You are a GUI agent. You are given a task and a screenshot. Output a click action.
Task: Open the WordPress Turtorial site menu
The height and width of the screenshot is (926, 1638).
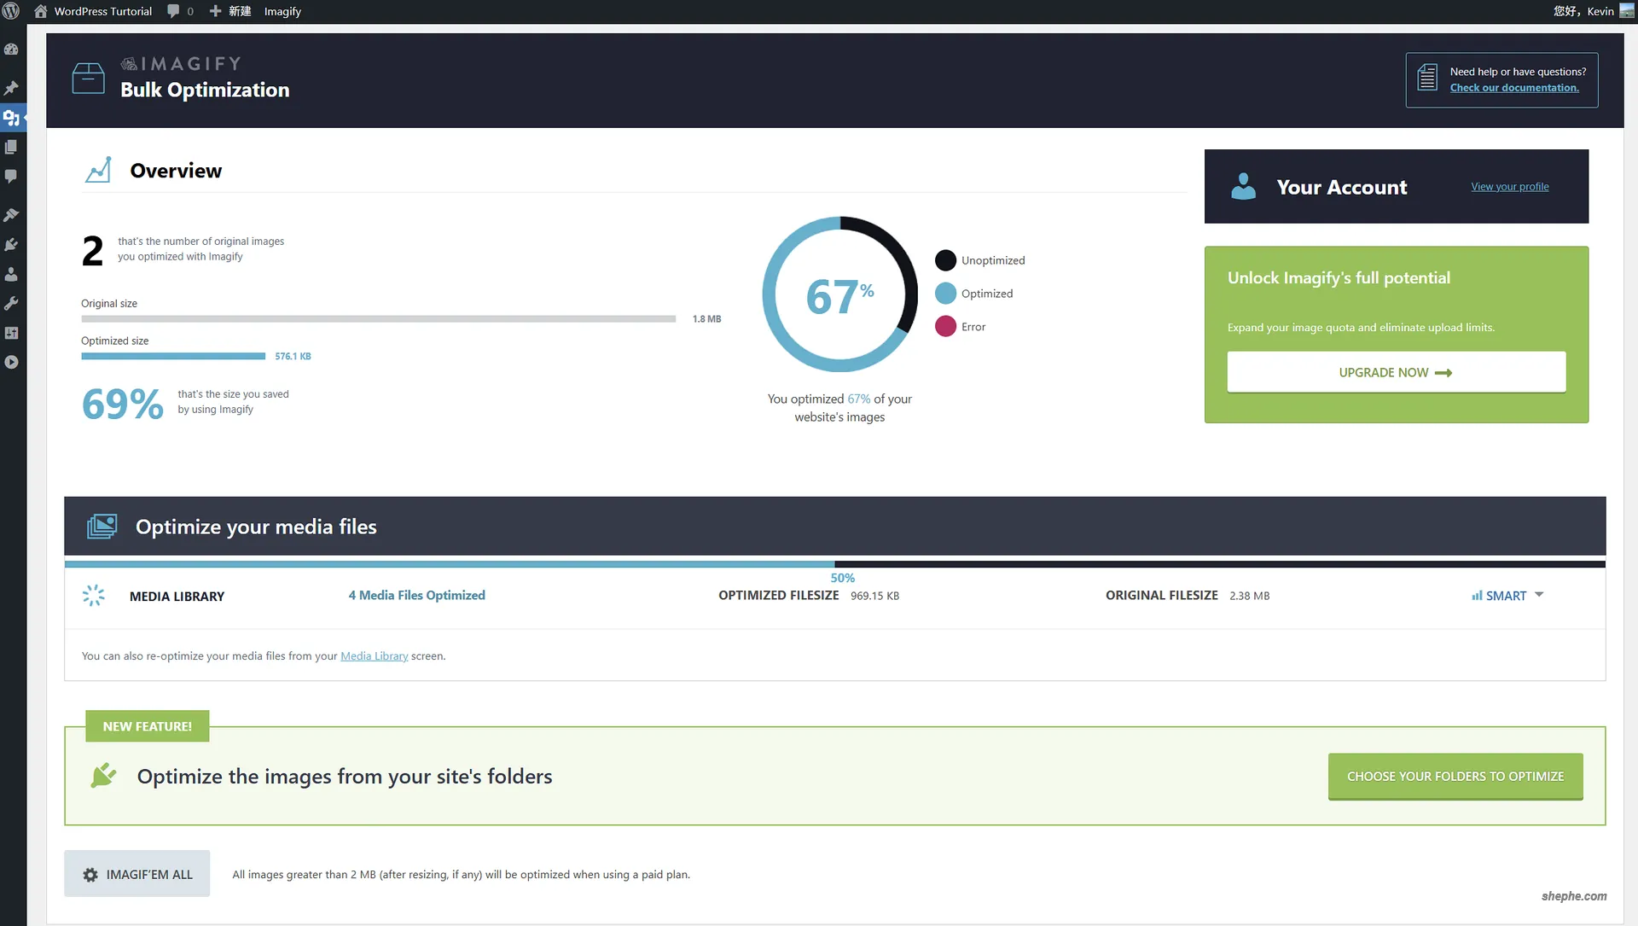[x=92, y=11]
